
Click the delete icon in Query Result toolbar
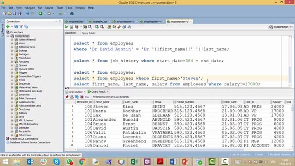82,97
